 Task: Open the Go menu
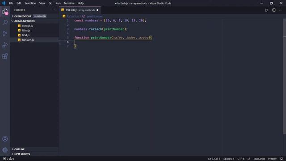point(50,3)
